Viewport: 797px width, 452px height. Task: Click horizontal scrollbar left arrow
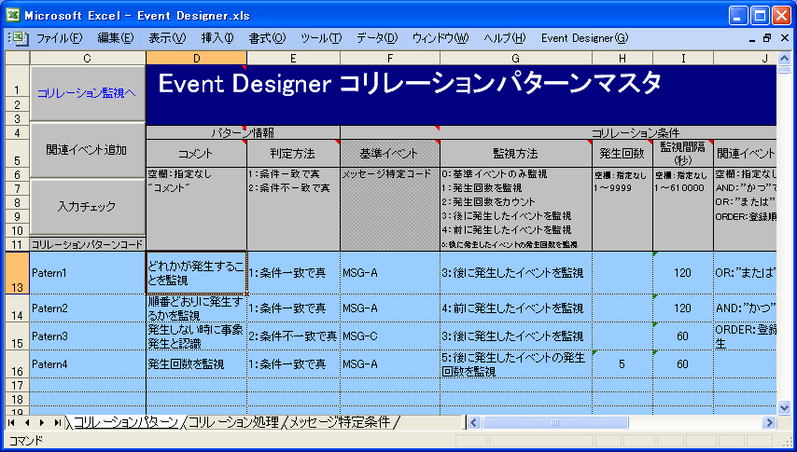(473, 422)
